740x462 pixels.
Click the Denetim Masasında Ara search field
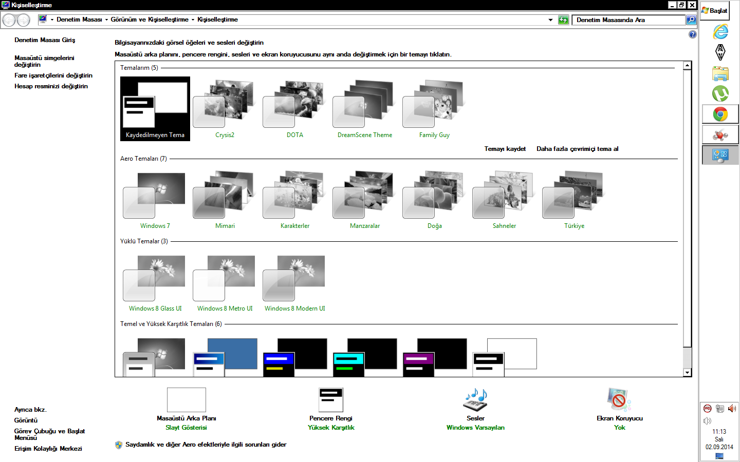coord(629,20)
